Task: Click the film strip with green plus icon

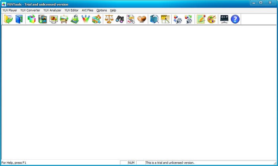Action: [42, 19]
